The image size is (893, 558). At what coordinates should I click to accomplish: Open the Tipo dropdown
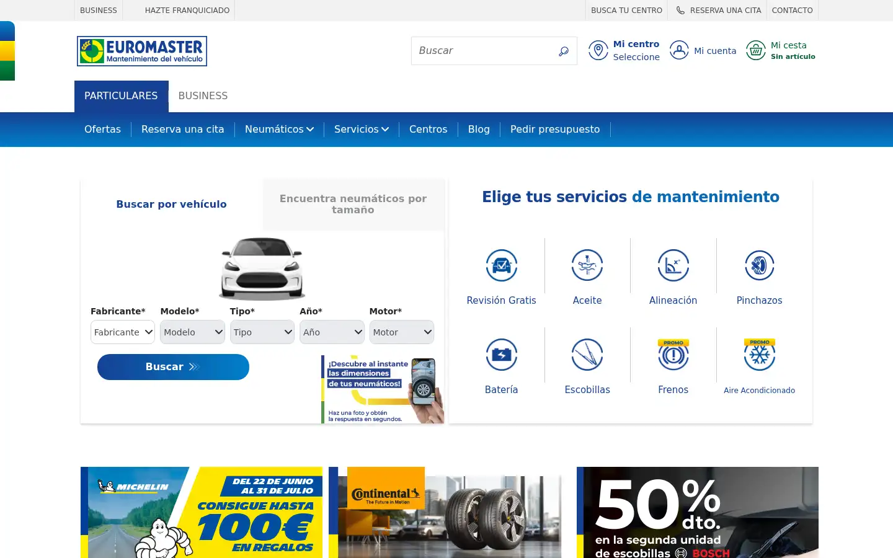coord(262,332)
